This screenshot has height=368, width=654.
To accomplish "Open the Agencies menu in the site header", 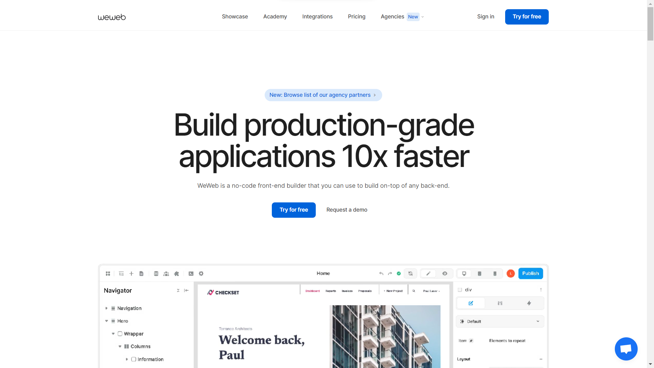I will pos(392,17).
